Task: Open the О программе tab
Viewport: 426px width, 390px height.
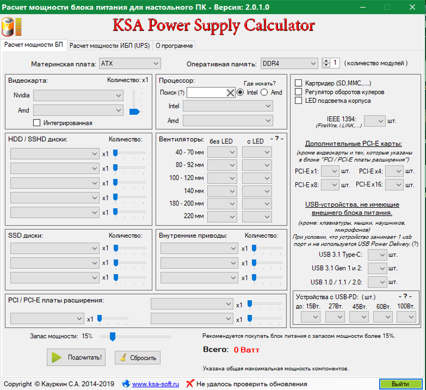Action: [x=174, y=46]
